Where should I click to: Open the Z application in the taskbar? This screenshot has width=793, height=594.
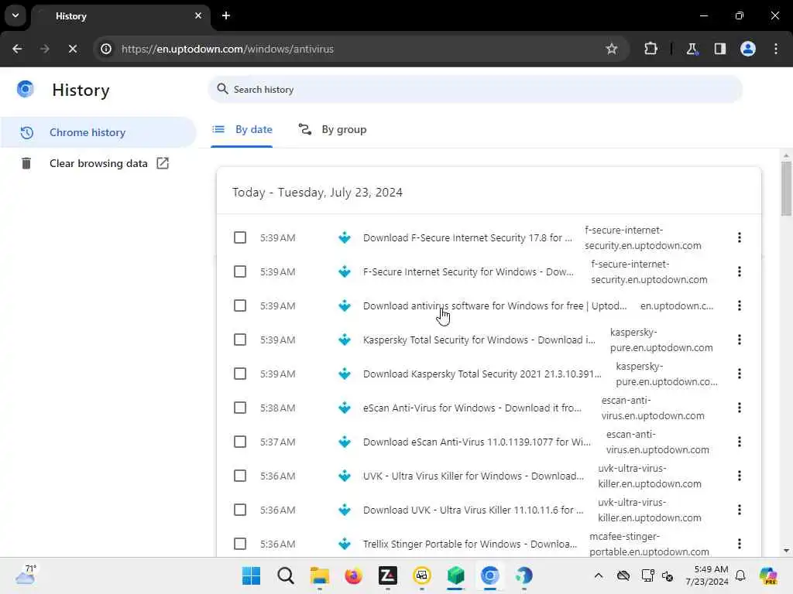pos(387,575)
